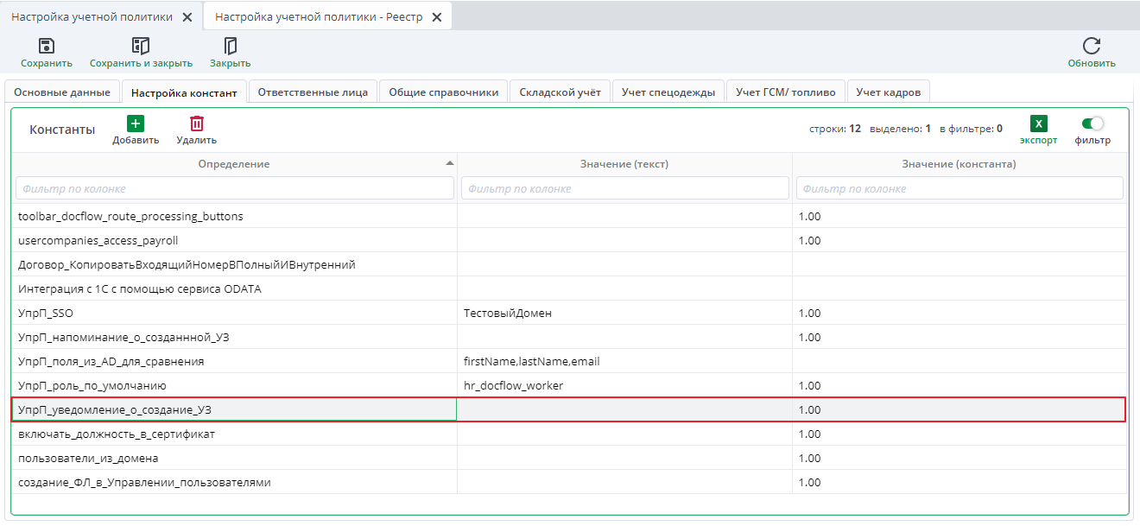Add a new constant with green plus icon

[136, 124]
